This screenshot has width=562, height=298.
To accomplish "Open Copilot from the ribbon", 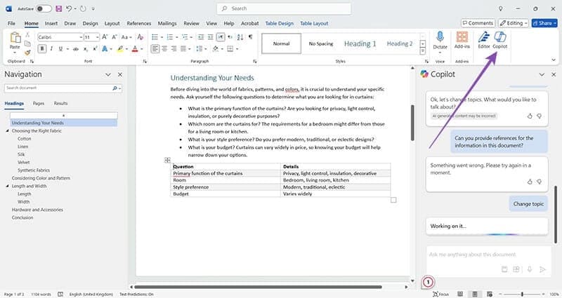I will point(500,39).
